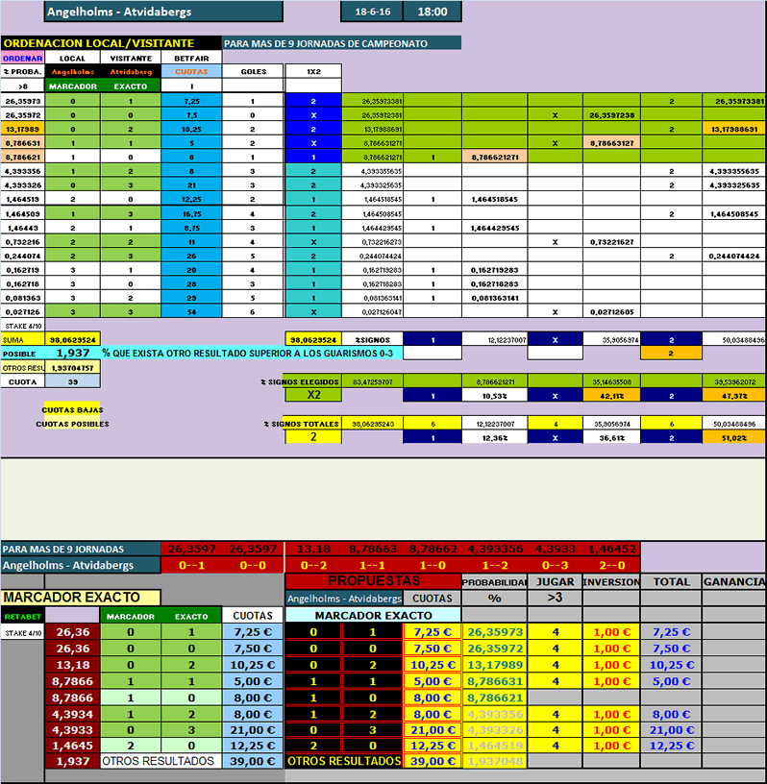The width and height of the screenshot is (767, 784).
Task: Select the 16,75 Betfair odds cell
Action: click(x=191, y=213)
